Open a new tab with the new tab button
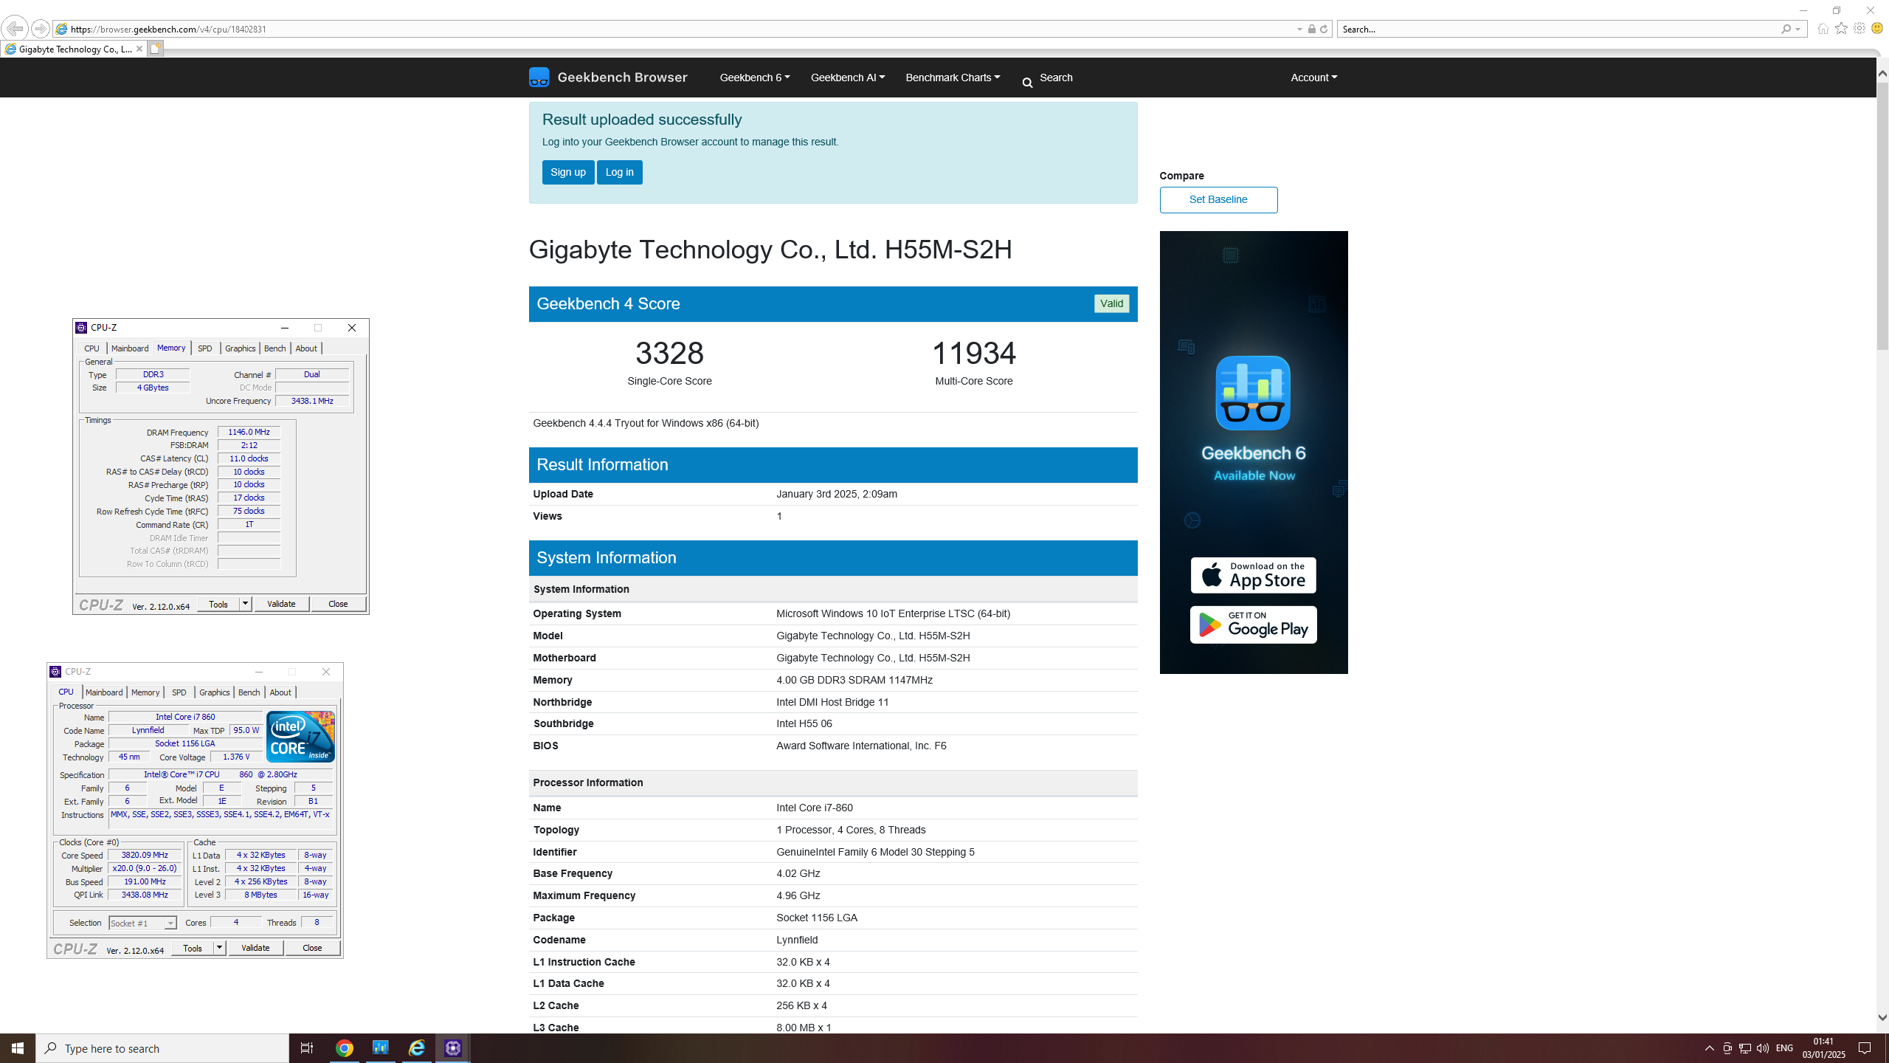Screen dimensions: 1889x1063 [x=155, y=49]
